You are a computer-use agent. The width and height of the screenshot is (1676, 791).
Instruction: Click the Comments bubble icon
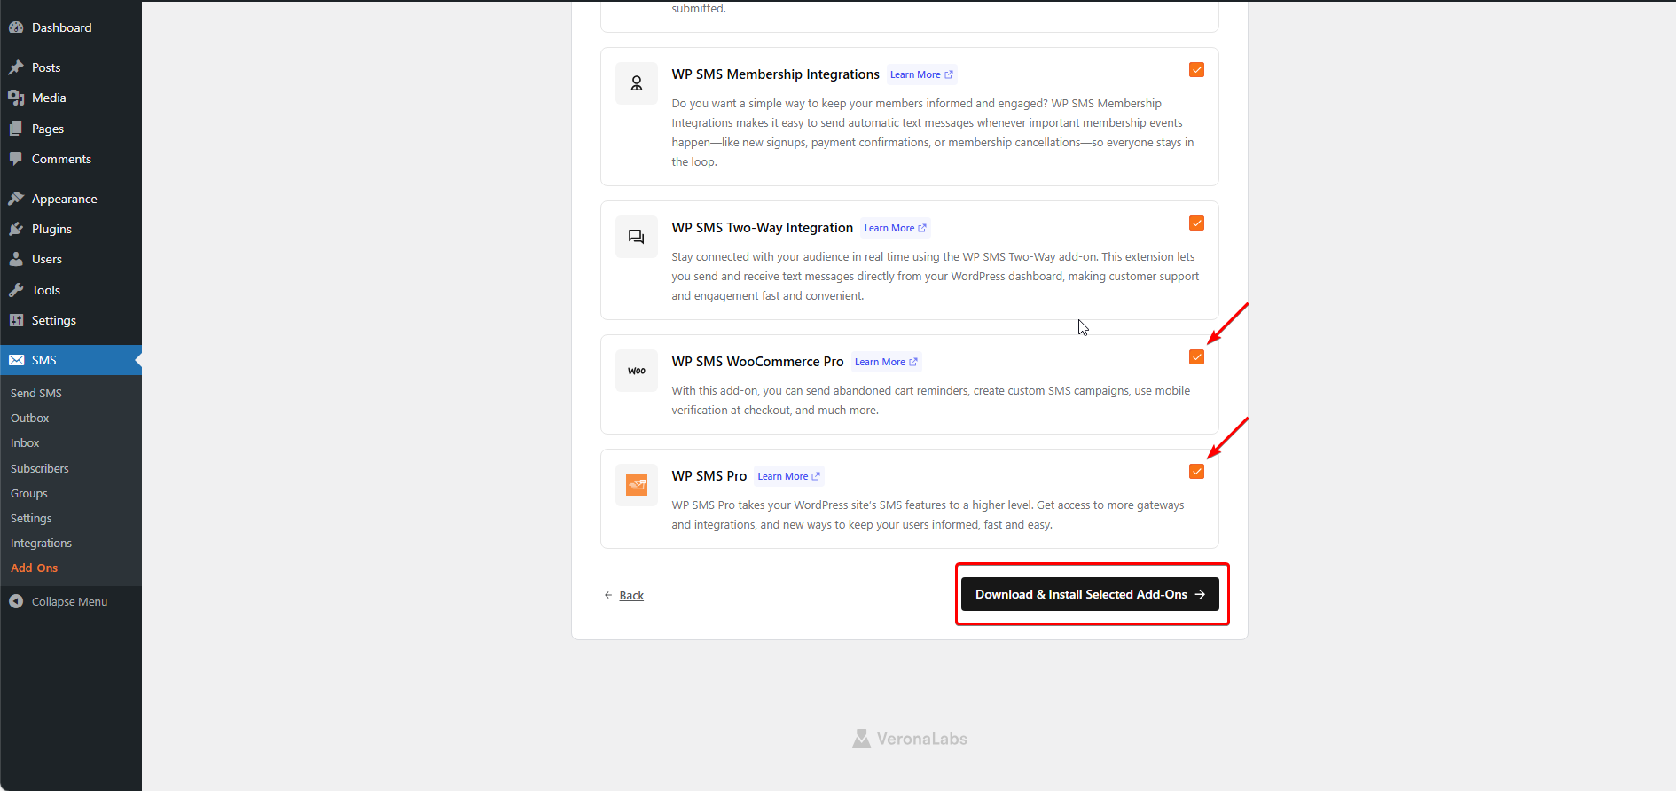[x=16, y=159]
